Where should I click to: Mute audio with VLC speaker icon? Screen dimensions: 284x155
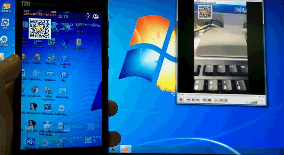[246, 103]
